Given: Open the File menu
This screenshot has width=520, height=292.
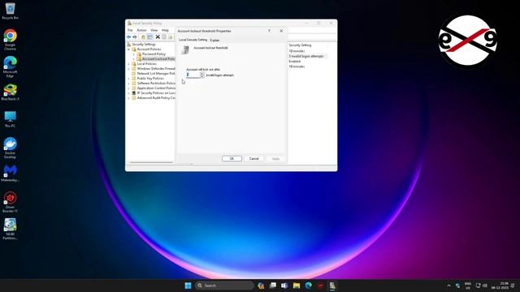Looking at the screenshot, I should [130, 30].
